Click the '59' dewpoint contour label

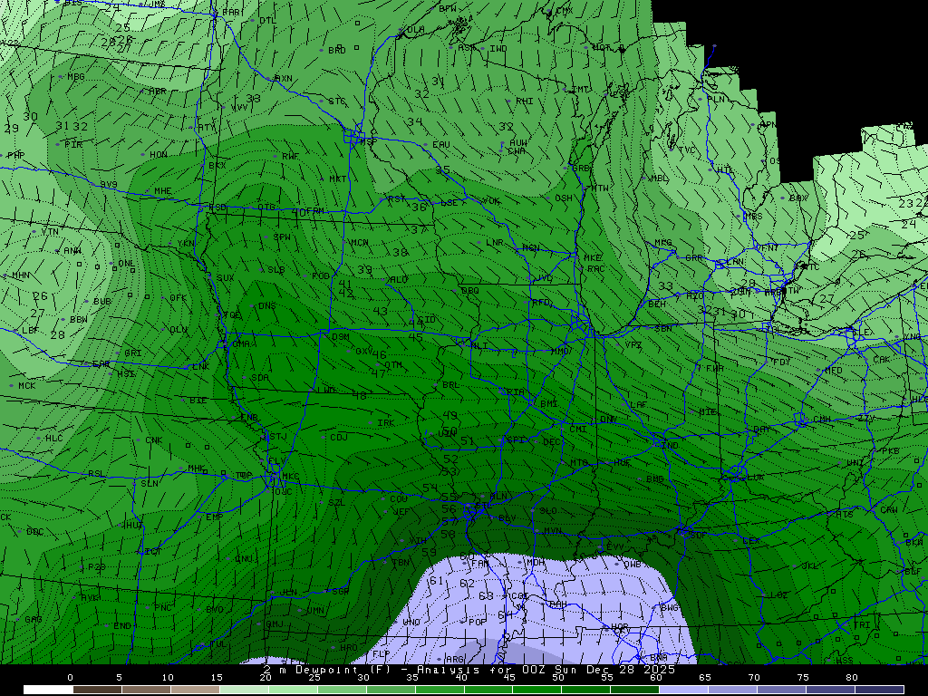point(429,552)
